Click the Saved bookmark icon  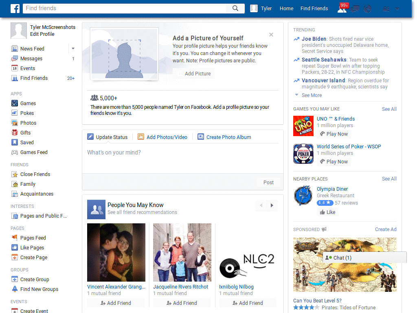point(15,142)
